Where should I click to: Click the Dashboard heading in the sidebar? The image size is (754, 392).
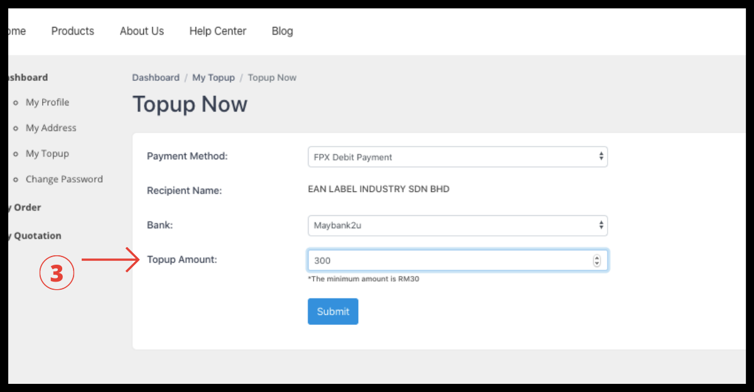(26, 78)
